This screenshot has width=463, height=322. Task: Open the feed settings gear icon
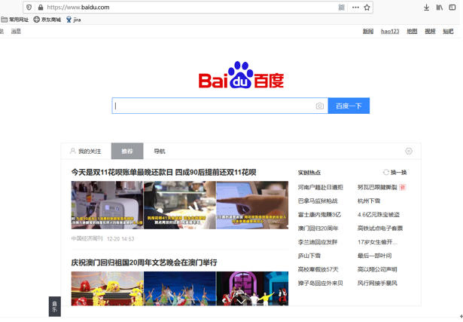pyautogui.click(x=408, y=151)
